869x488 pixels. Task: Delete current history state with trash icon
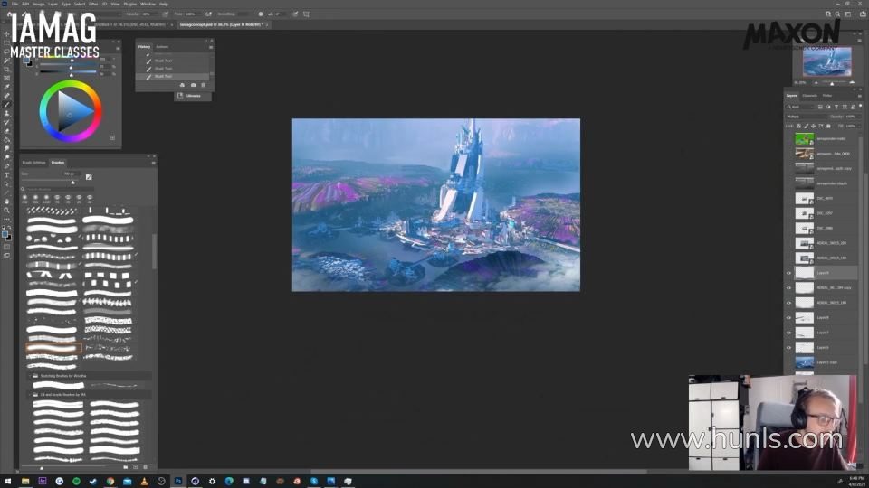pyautogui.click(x=203, y=85)
